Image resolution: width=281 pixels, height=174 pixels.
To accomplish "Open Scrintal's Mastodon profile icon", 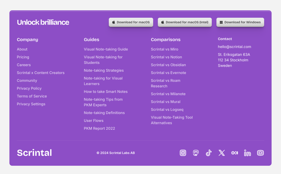I will (196, 153).
